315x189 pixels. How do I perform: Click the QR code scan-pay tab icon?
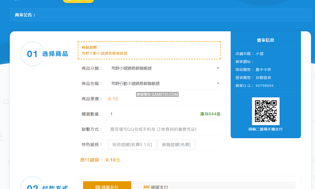click(98, 187)
